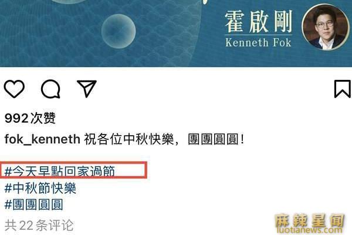Open the hashtag #今天早點回家過節
This screenshot has width=352, height=235.
pos(60,172)
